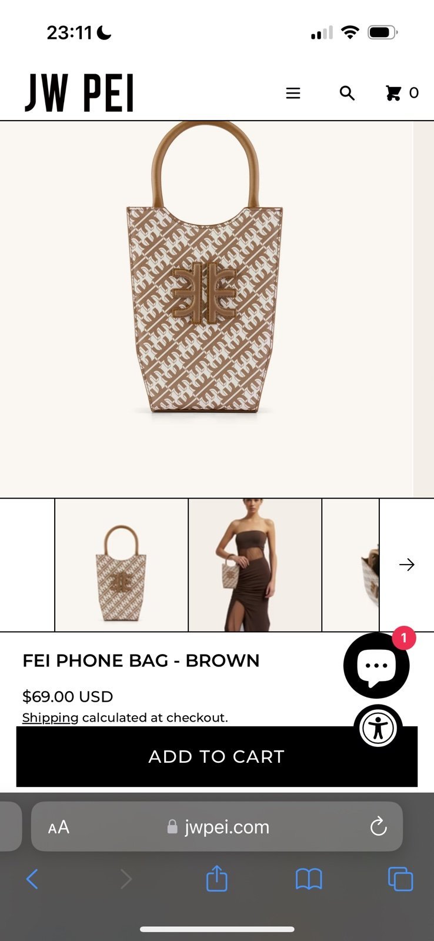
Task: Reload page from address bar
Action: 378,826
